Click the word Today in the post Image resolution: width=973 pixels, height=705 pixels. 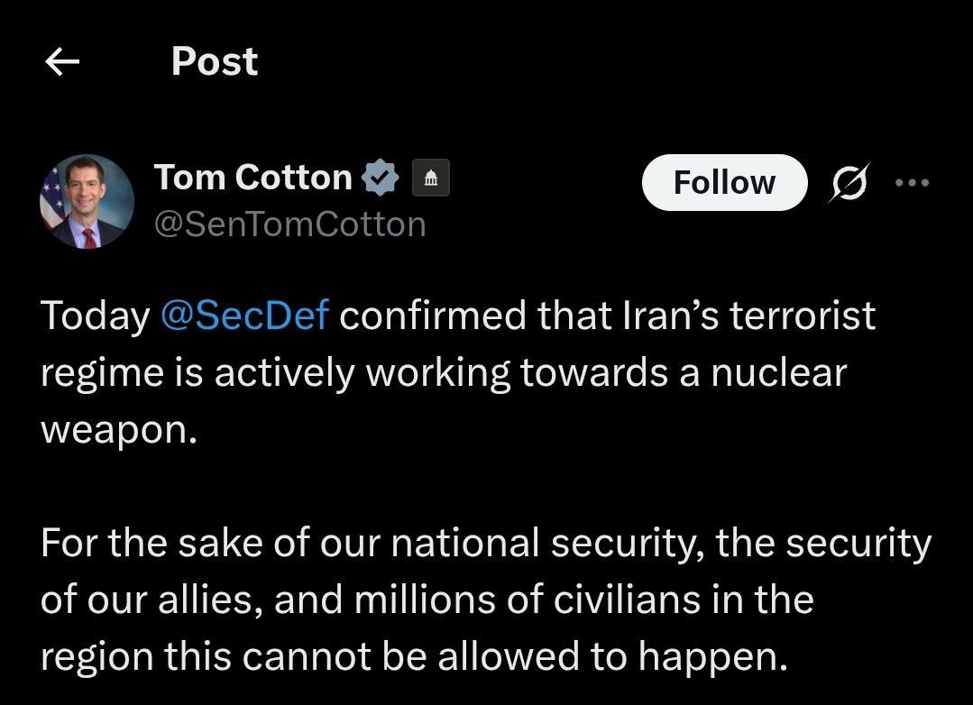[95, 316]
